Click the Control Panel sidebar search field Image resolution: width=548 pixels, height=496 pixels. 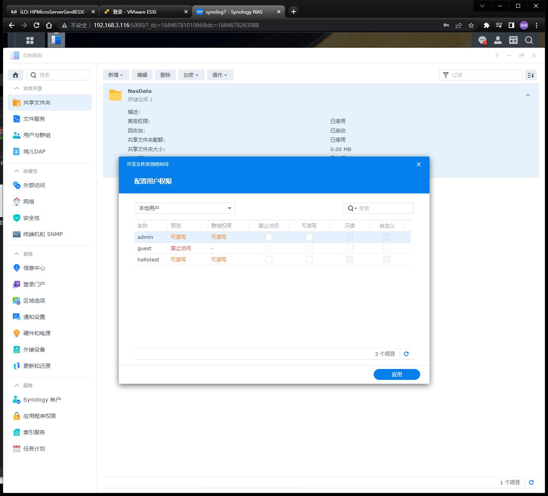point(58,75)
